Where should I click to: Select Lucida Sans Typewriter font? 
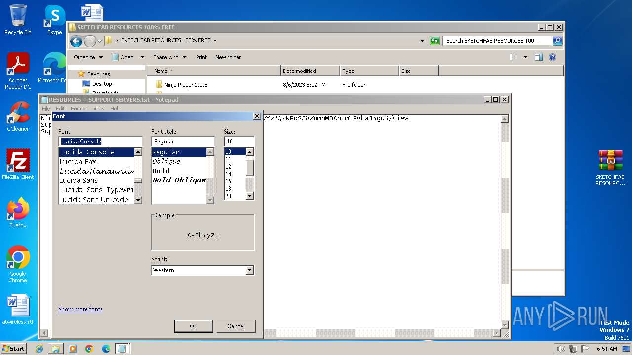point(96,190)
